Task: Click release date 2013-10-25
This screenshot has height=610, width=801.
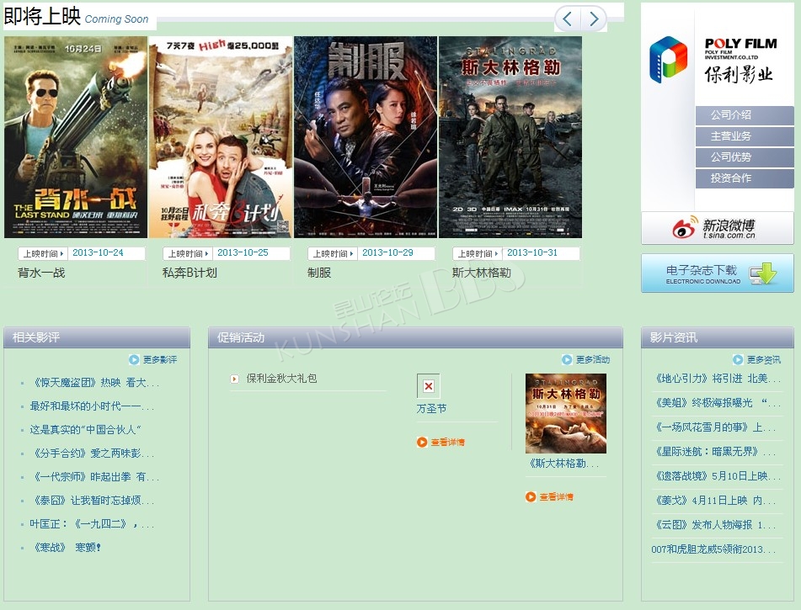Action: (x=243, y=252)
